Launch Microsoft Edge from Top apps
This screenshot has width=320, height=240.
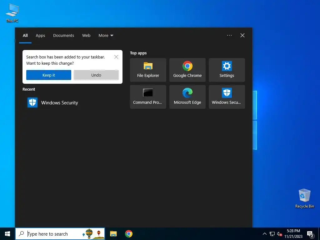pos(187,97)
